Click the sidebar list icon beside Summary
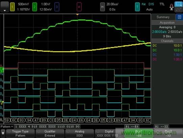The width and height of the screenshot is (183, 138). (179, 17)
